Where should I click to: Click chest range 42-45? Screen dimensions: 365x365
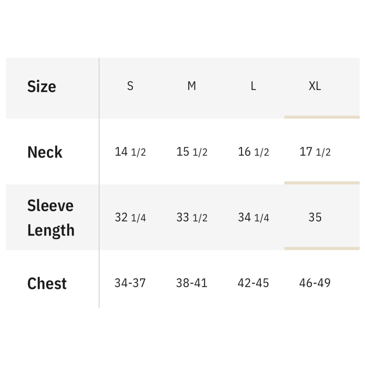(x=253, y=283)
